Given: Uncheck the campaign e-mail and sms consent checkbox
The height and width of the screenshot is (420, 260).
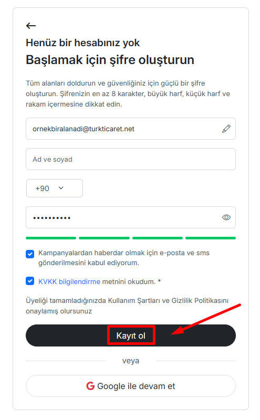Looking at the screenshot, I should tap(30, 254).
